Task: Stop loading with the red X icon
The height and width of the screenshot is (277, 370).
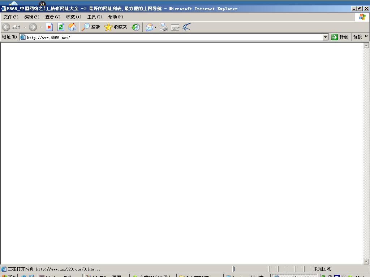Action: click(x=49, y=27)
